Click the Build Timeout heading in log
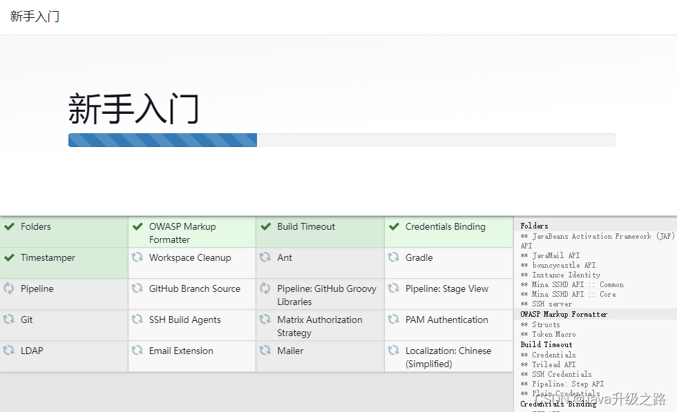The image size is (677, 412). [x=546, y=344]
